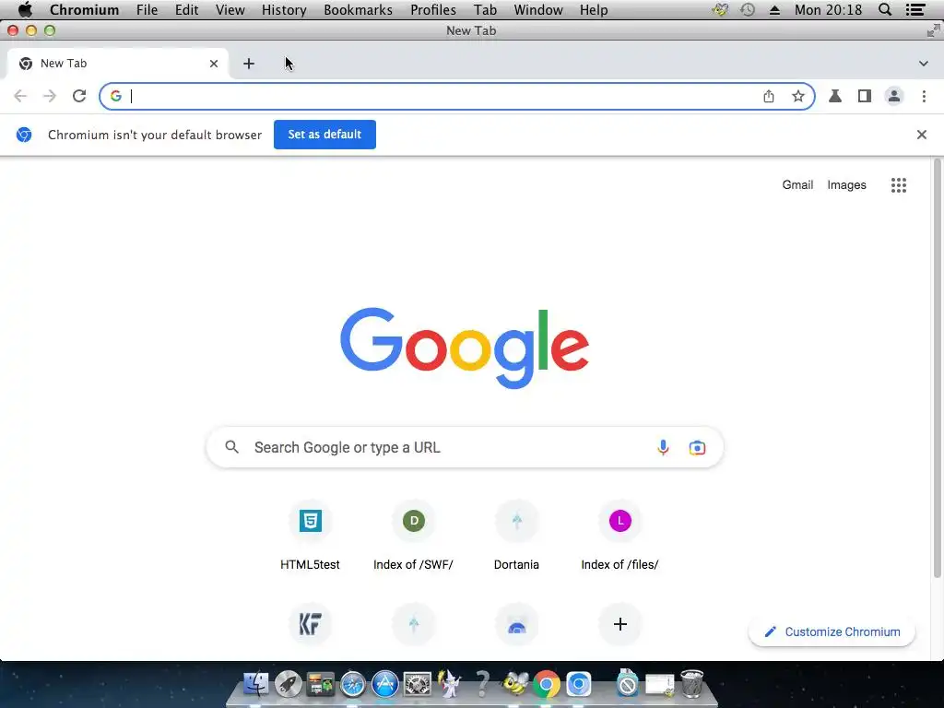Open App Store from the Dock
Viewport: 944px width, 708px height.
384,685
